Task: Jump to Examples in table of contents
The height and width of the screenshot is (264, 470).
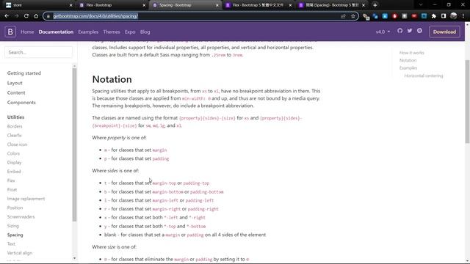Action: (408, 68)
